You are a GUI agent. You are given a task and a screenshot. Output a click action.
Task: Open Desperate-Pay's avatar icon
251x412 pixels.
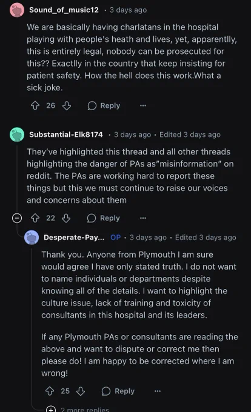point(32,238)
